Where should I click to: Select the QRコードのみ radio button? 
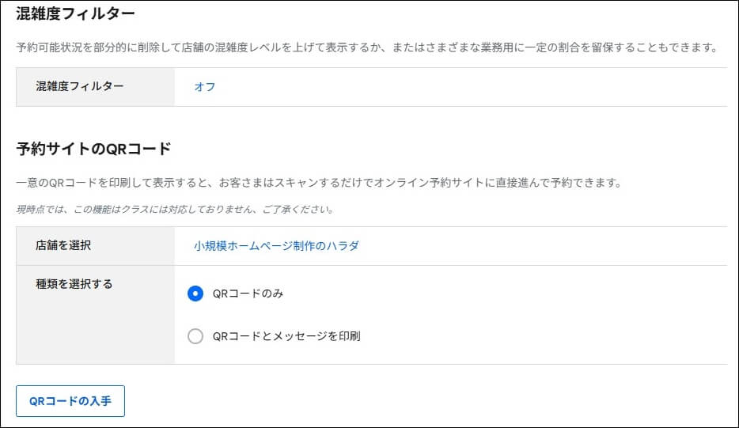[x=195, y=294]
